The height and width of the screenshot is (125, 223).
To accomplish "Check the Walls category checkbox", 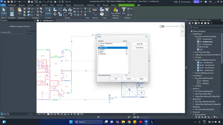I will point(99,52).
